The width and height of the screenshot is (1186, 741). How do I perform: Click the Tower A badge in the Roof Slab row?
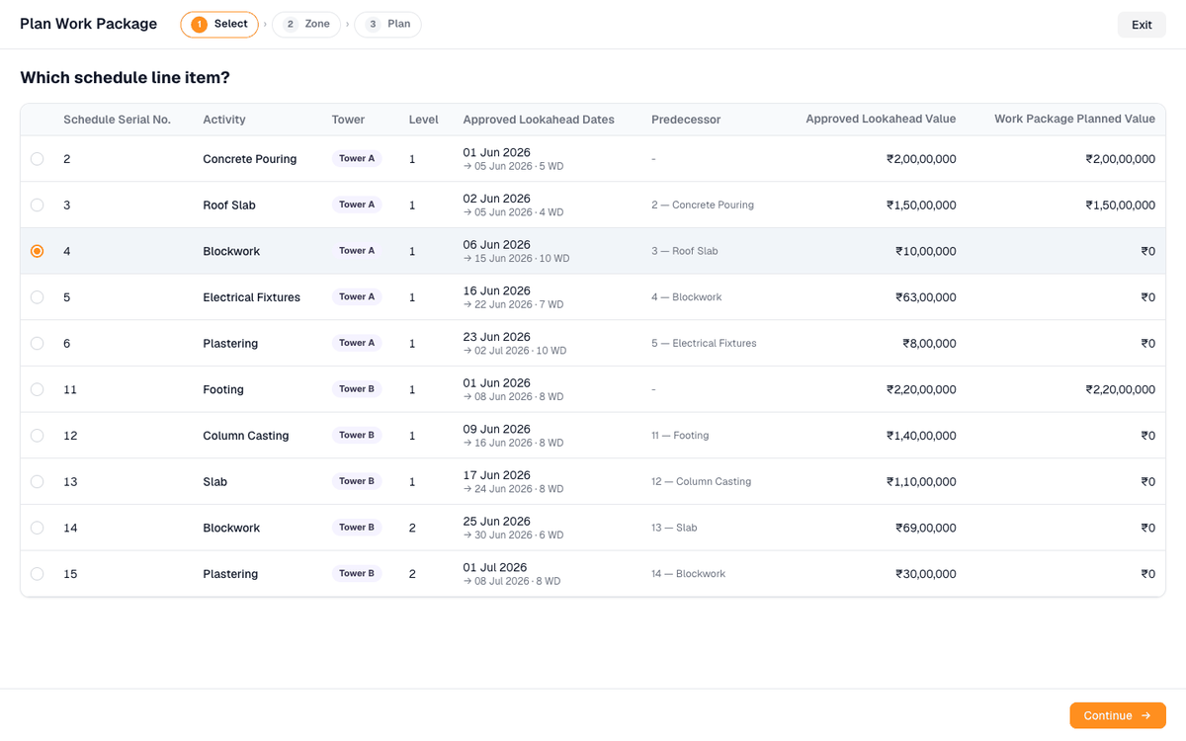click(x=357, y=205)
